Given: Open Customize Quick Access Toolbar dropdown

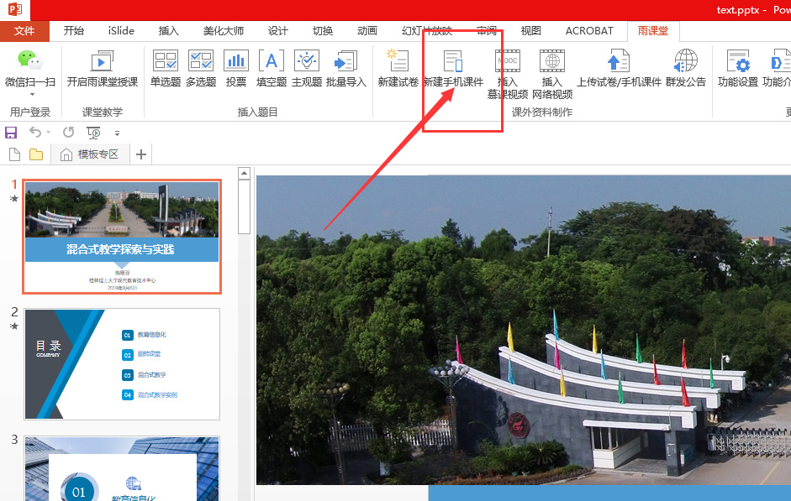Looking at the screenshot, I should tap(117, 133).
